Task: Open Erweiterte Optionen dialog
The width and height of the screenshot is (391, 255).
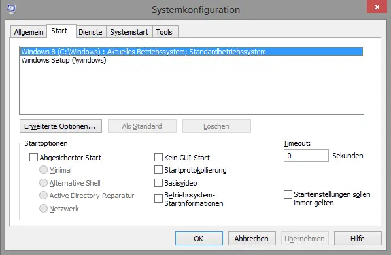Action: [61, 126]
